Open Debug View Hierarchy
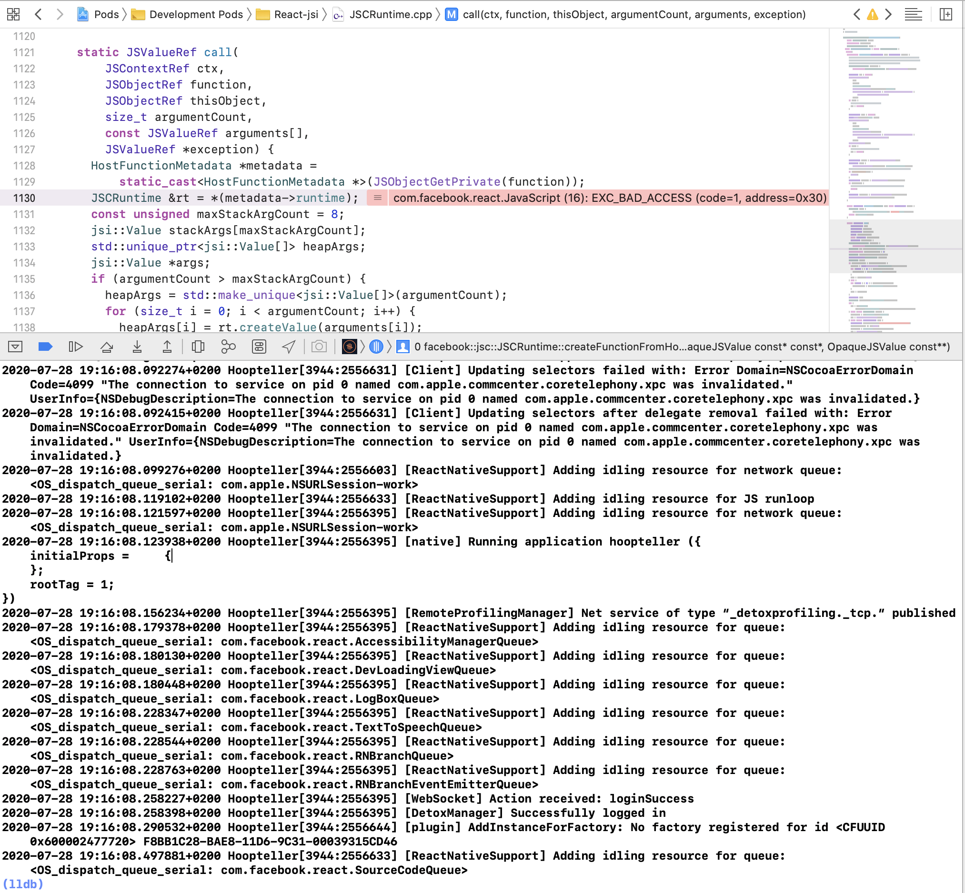This screenshot has width=965, height=893. (198, 347)
